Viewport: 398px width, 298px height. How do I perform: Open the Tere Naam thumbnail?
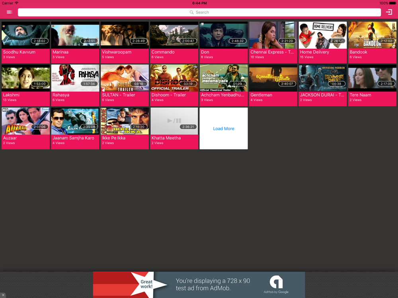click(x=372, y=78)
